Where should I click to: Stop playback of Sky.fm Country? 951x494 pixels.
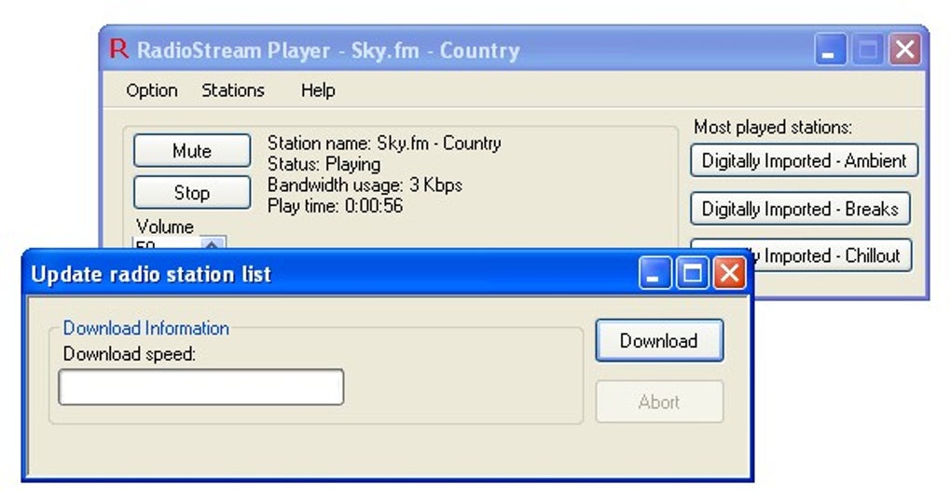[192, 193]
